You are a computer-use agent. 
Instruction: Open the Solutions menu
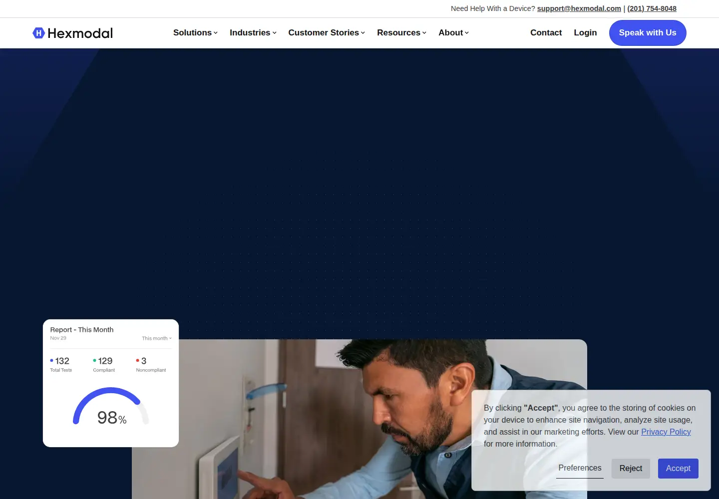click(x=195, y=32)
